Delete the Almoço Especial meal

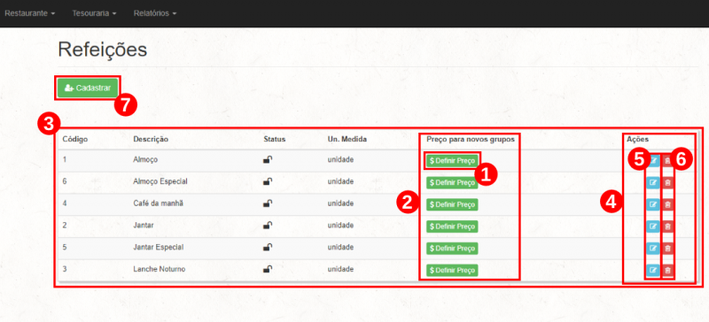tap(668, 182)
